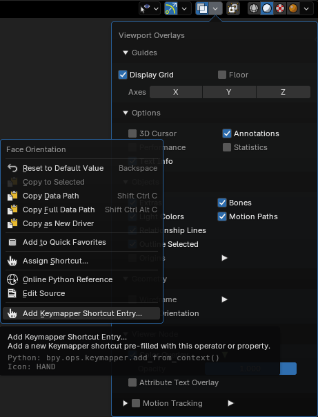Click the Reset to Default Value arrow icon
The height and width of the screenshot is (417, 318).
(12, 168)
